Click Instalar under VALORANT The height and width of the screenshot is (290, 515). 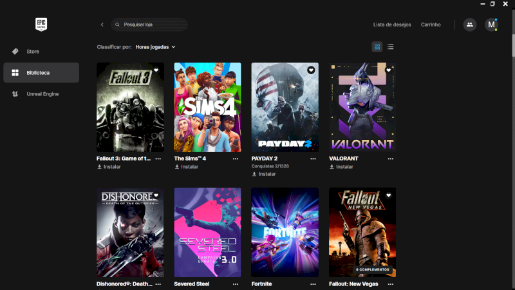[342, 167]
